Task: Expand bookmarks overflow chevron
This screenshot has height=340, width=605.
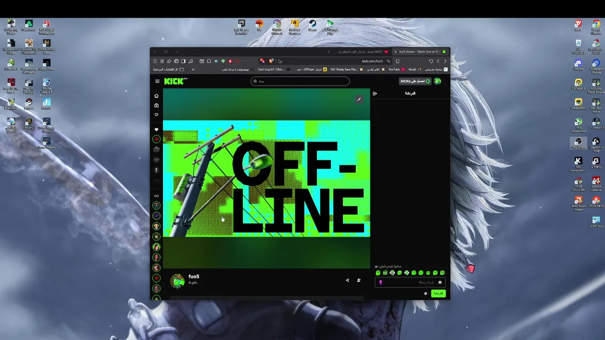Action: tap(193, 69)
